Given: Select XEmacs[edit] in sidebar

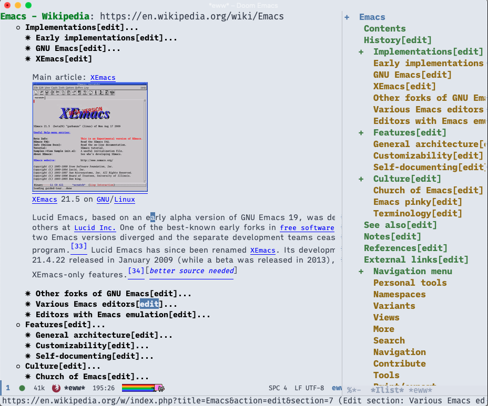Looking at the screenshot, I should click(x=404, y=87).
